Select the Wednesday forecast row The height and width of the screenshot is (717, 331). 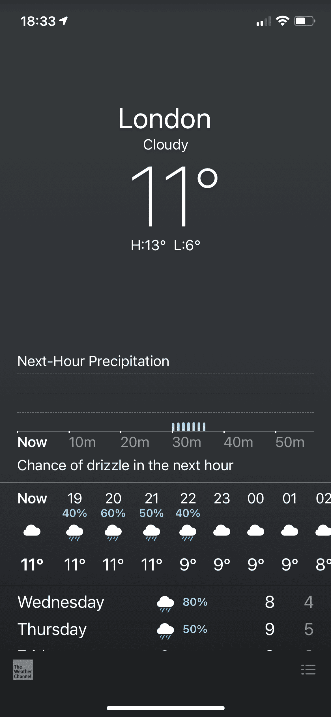[165, 602]
